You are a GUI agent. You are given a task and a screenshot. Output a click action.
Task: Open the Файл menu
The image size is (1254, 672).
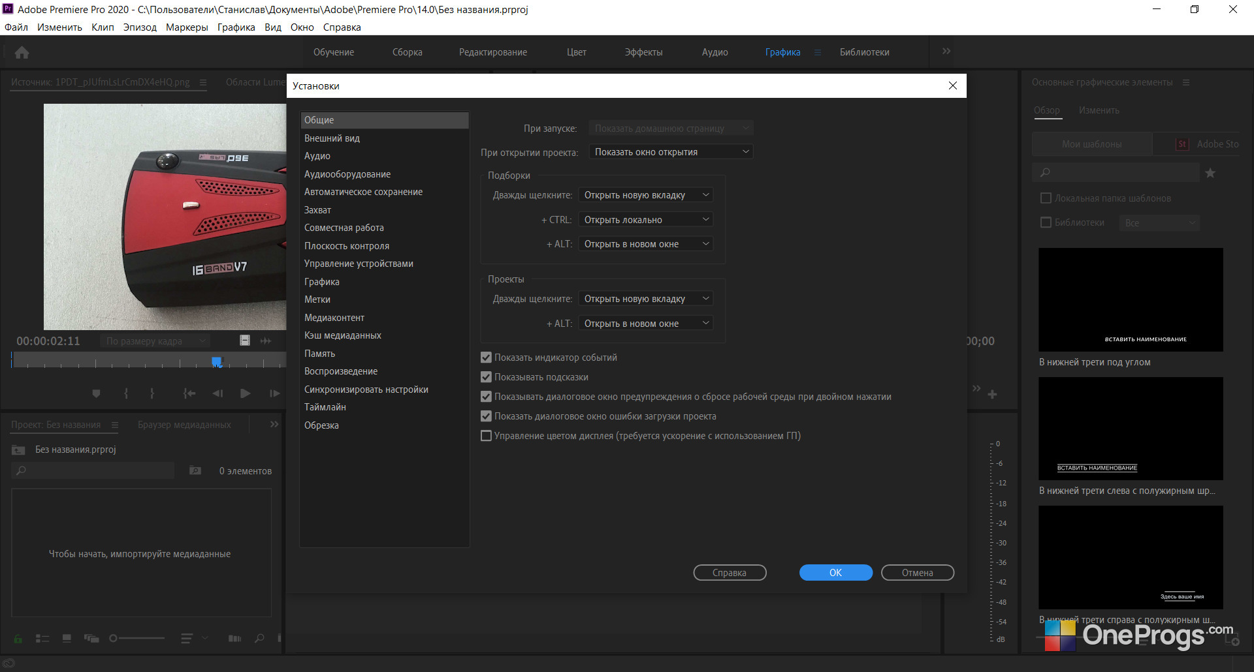pyautogui.click(x=16, y=27)
